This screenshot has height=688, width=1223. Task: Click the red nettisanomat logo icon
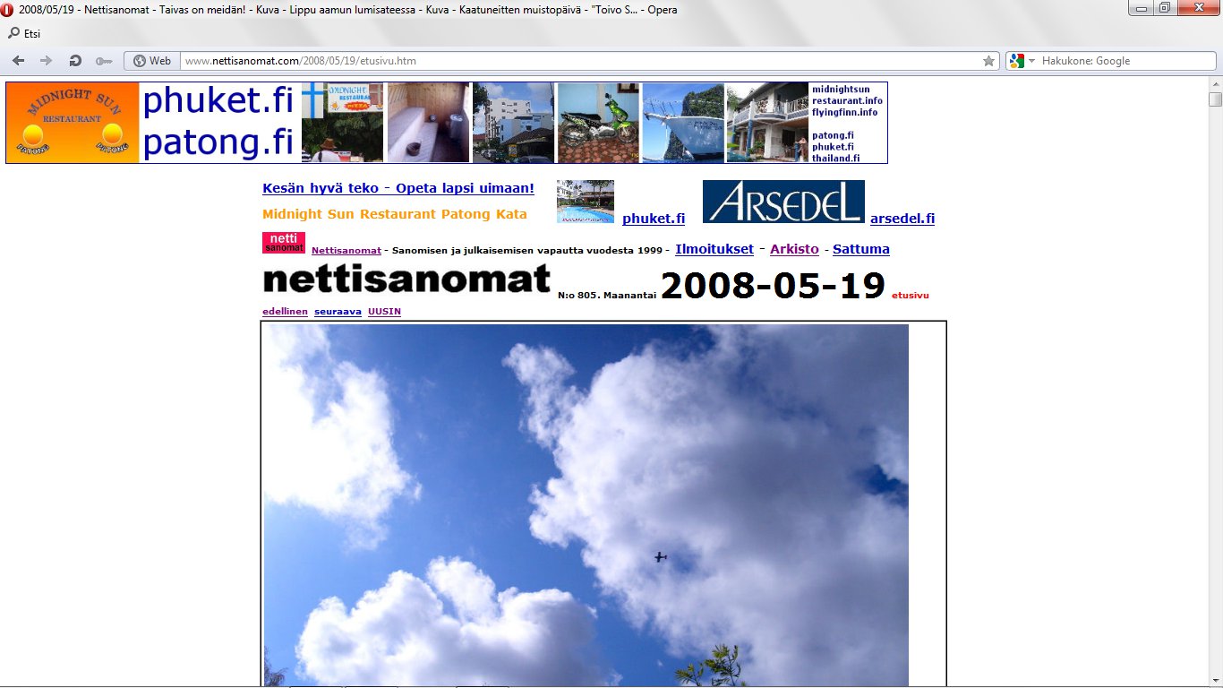tap(284, 243)
